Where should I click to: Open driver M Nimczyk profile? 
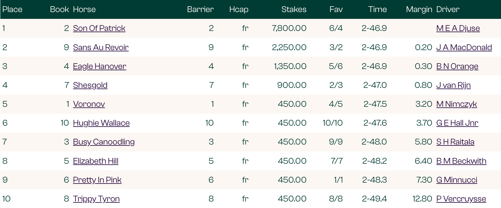457,104
